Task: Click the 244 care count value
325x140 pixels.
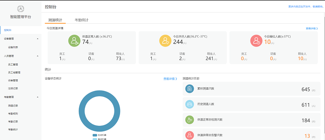Action: tap(178, 42)
